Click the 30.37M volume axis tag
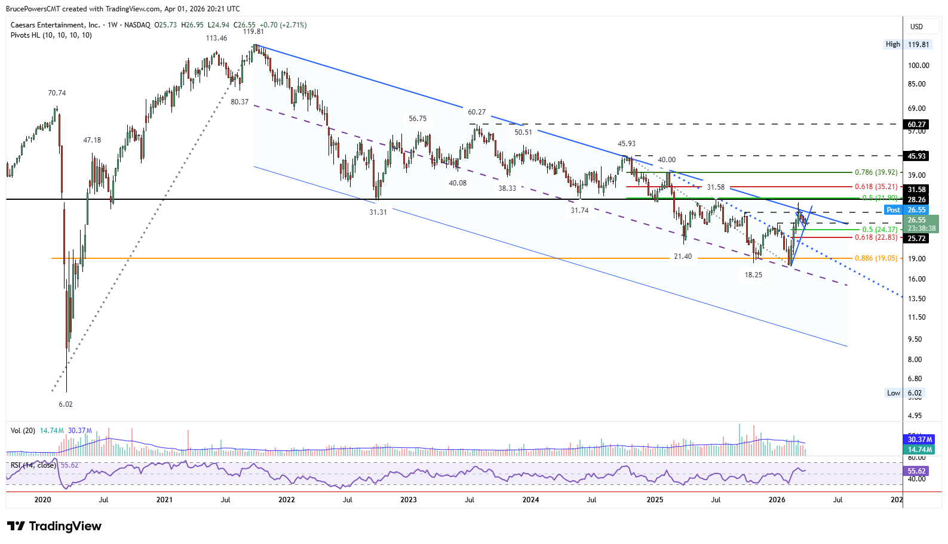This screenshot has height=544, width=948. [919, 440]
